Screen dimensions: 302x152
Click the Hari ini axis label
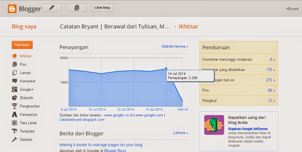point(183,109)
